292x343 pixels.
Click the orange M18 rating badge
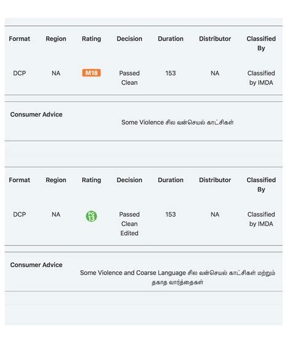click(91, 73)
